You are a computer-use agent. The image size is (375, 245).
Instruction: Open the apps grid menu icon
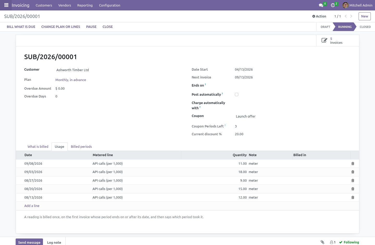coord(6,5)
